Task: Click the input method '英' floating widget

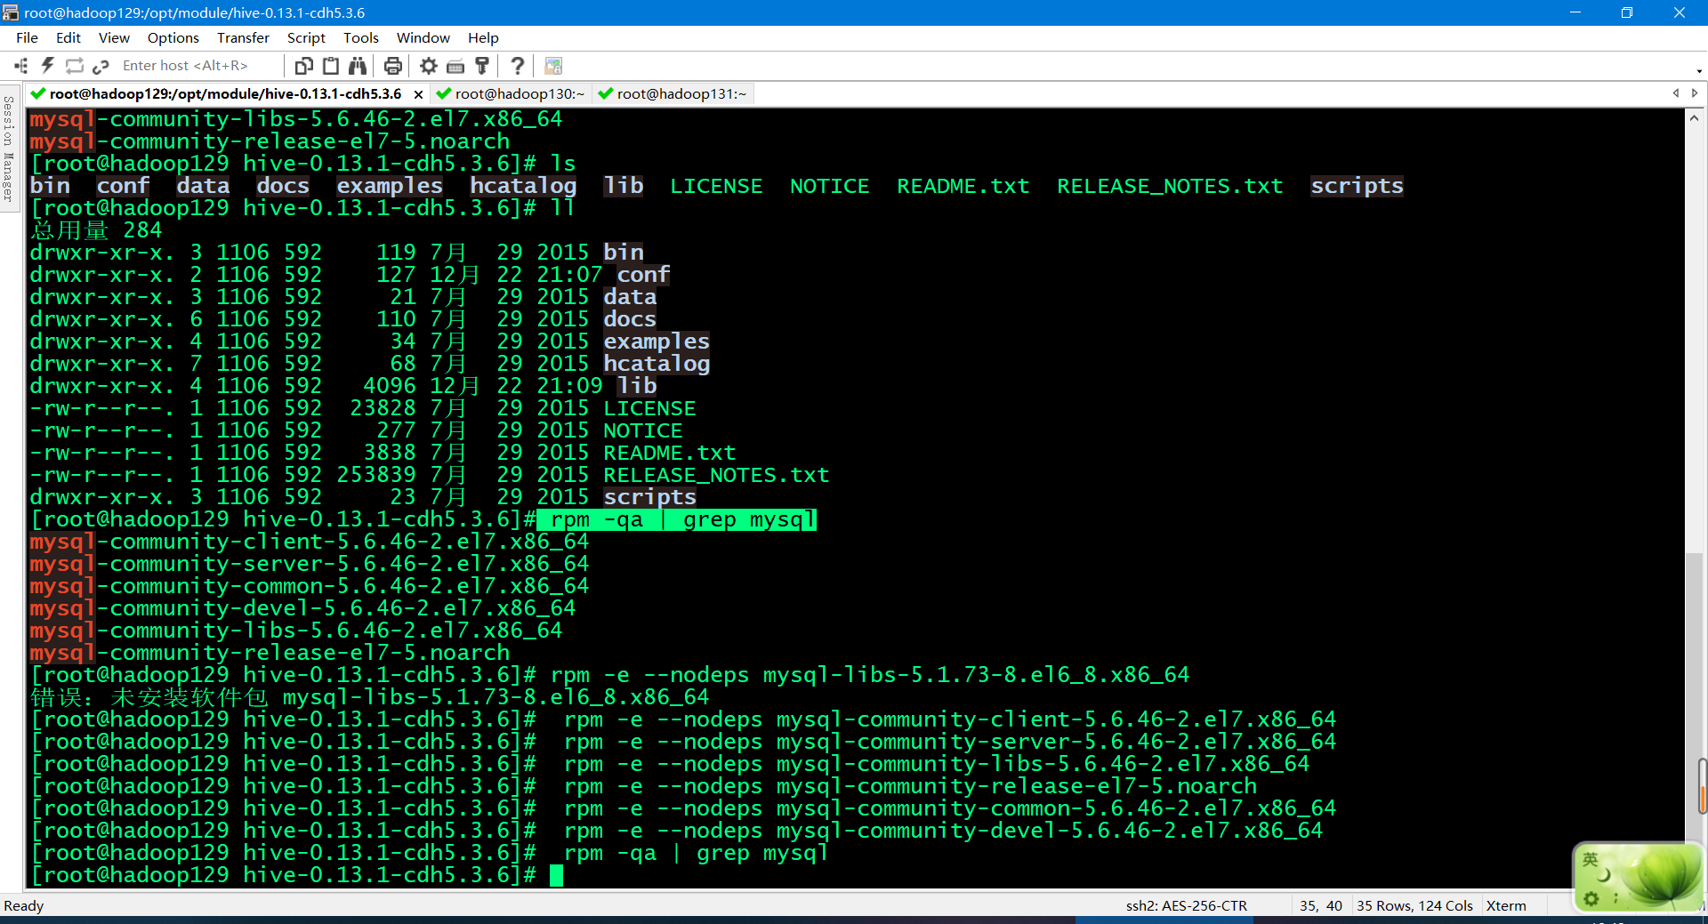Action: tap(1591, 858)
